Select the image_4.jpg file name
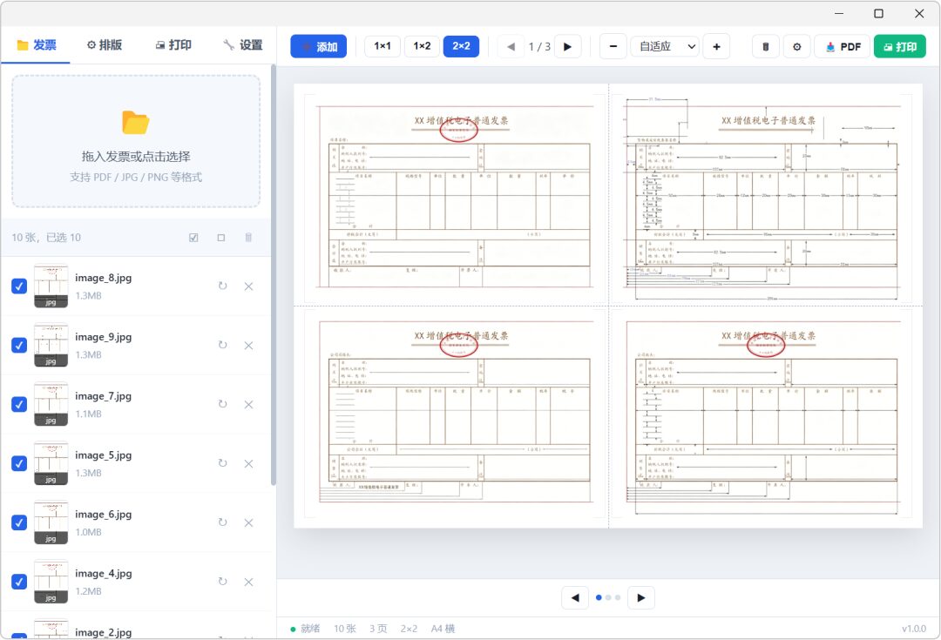 tap(103, 574)
